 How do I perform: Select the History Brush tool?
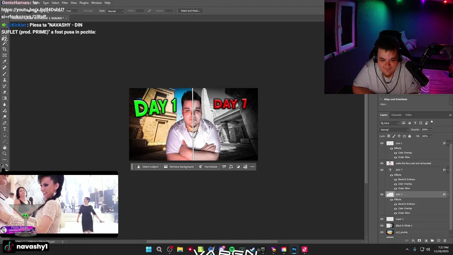[5, 86]
